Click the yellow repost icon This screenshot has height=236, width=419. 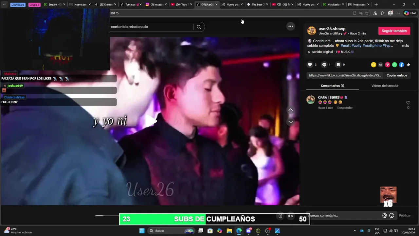coord(373,65)
